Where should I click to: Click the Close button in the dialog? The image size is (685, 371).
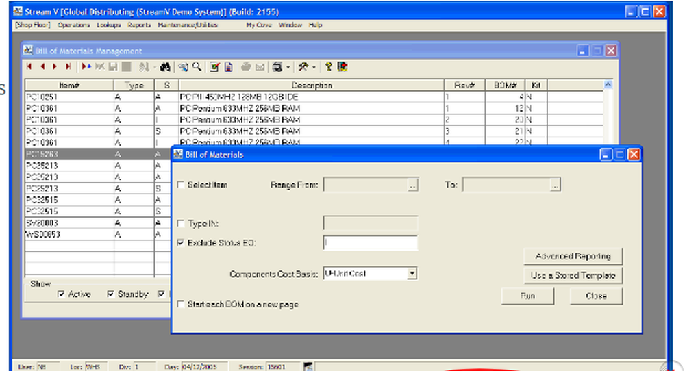(596, 296)
